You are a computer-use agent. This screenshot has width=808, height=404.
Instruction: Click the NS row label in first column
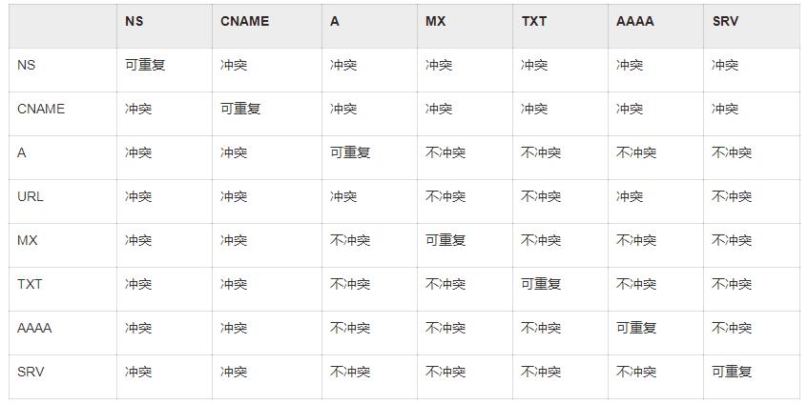27,65
